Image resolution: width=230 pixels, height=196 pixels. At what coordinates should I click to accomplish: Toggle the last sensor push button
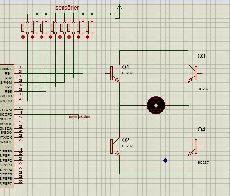click(89, 28)
